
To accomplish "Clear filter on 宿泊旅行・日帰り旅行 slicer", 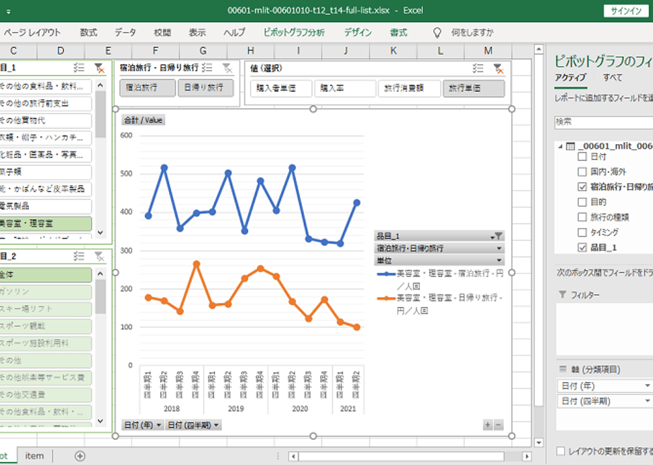I will [x=228, y=68].
